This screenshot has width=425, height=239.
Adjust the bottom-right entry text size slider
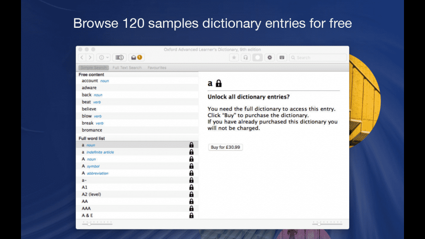327,223
